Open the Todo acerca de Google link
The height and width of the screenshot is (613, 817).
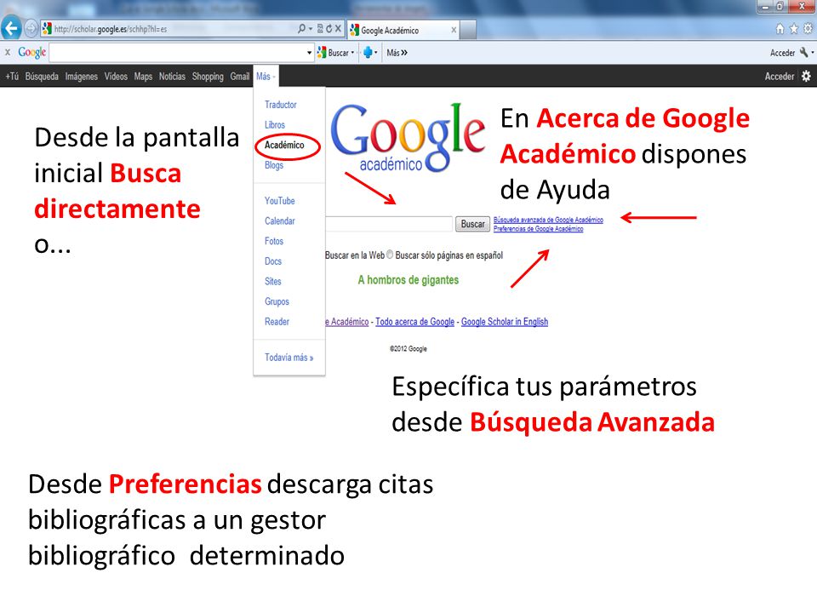pos(414,322)
